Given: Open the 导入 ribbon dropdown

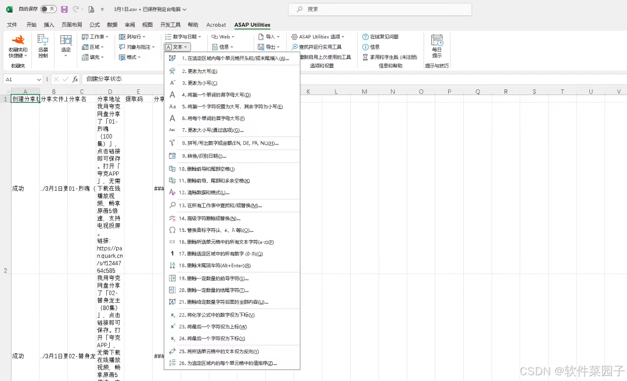Looking at the screenshot, I should pyautogui.click(x=269, y=37).
